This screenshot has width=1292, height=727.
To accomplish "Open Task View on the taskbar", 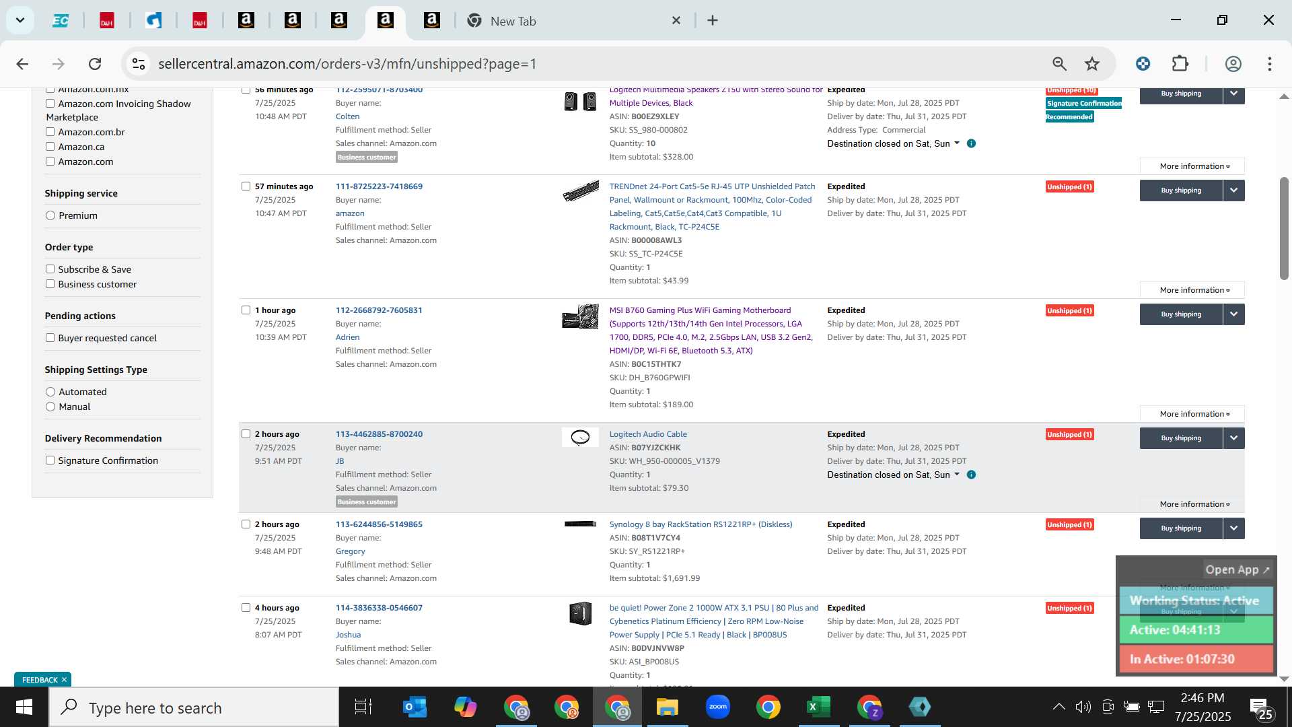I will coord(363,707).
